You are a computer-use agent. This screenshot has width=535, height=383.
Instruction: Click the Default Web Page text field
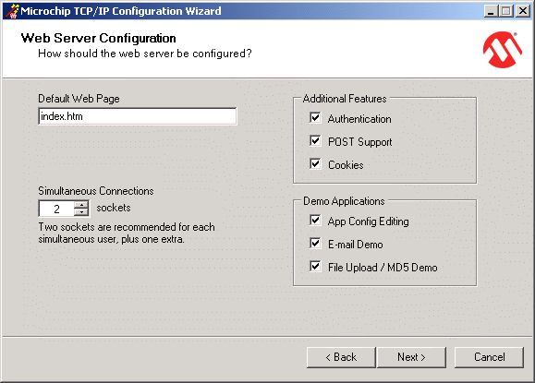(x=138, y=116)
